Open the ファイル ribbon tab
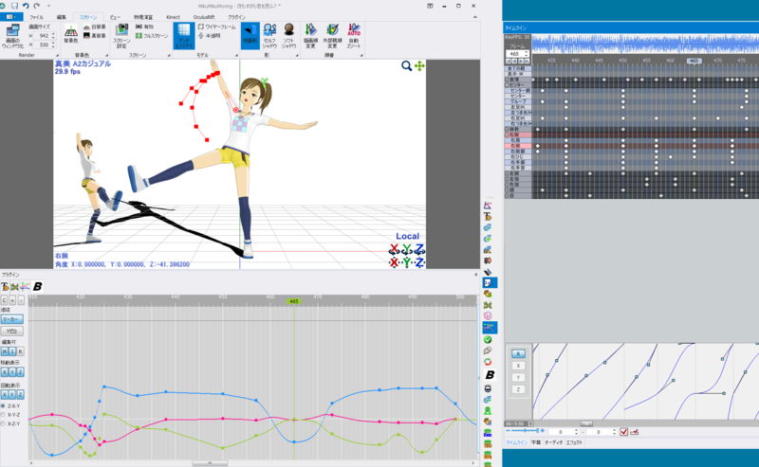The height and width of the screenshot is (467, 759). pos(36,17)
